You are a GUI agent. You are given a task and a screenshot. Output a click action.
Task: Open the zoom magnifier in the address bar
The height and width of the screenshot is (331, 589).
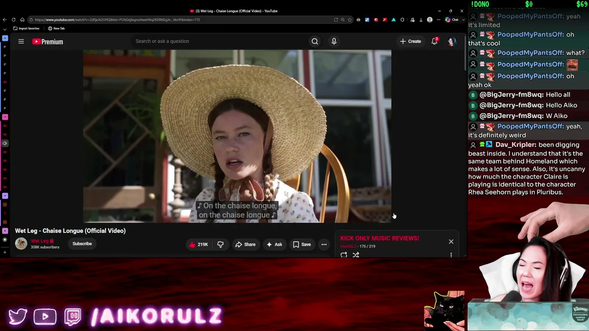pos(343,20)
